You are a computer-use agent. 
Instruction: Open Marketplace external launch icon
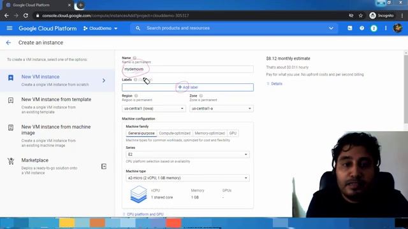click(x=103, y=167)
